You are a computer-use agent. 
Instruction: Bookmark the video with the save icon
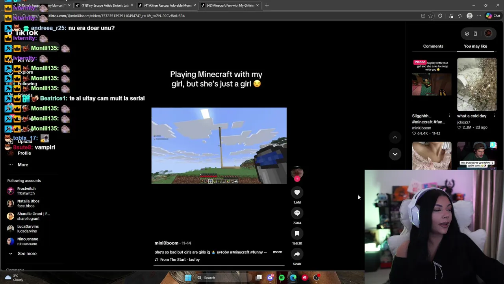(x=297, y=234)
